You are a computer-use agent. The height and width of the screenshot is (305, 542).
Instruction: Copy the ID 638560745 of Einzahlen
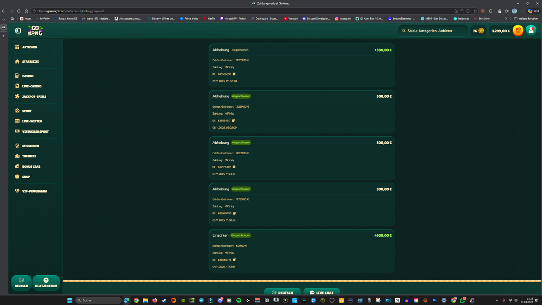coord(234,260)
